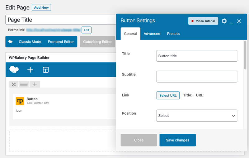Click the WPBakery logo icon in builder toolbar
This screenshot has width=249, height=158.
point(14,70)
